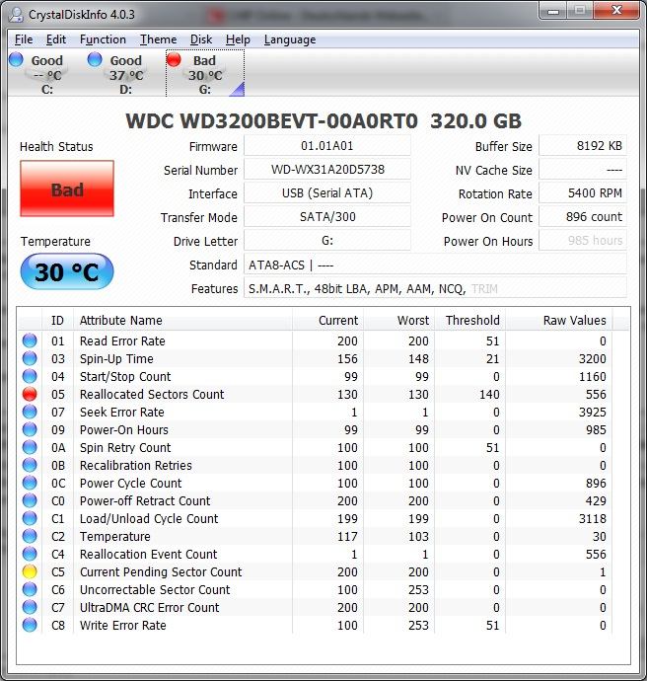Click the Standard field ATA8-ACS
This screenshot has height=681, width=647.
coord(435,265)
